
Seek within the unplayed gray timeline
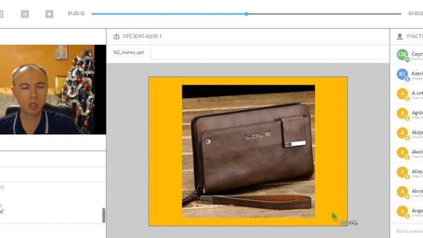[325, 14]
